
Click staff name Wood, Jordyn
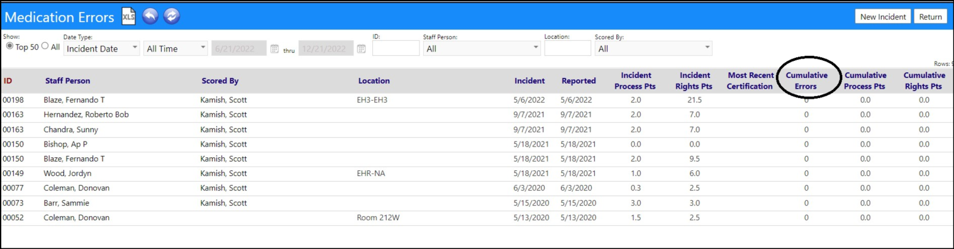click(67, 174)
